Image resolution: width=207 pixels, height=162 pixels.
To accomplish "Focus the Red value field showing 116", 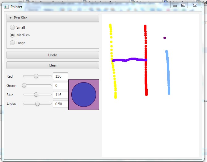I will (61, 76).
